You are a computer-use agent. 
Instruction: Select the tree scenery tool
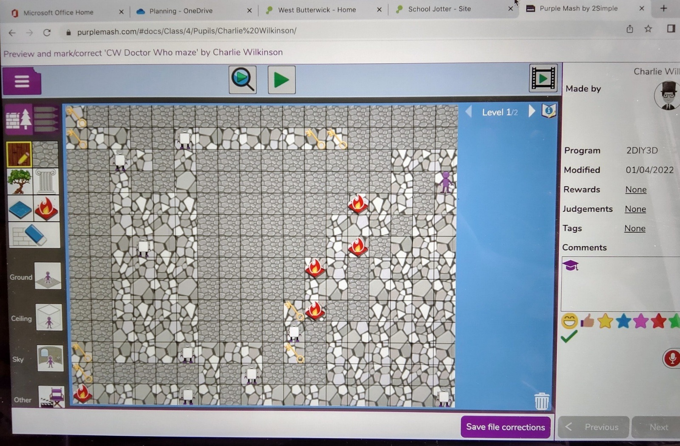20,181
